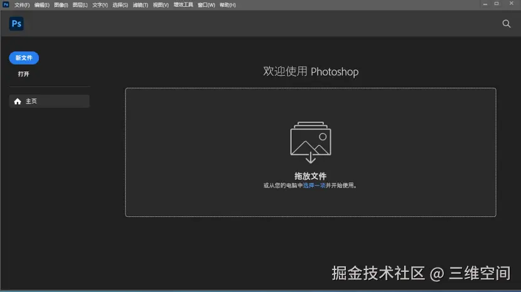Open the 选择(S) menu
The width and height of the screenshot is (521, 292).
pyautogui.click(x=120, y=5)
